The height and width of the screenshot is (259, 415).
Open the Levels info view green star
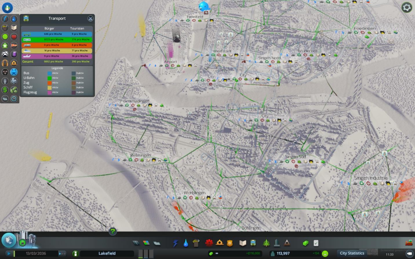[5, 45]
